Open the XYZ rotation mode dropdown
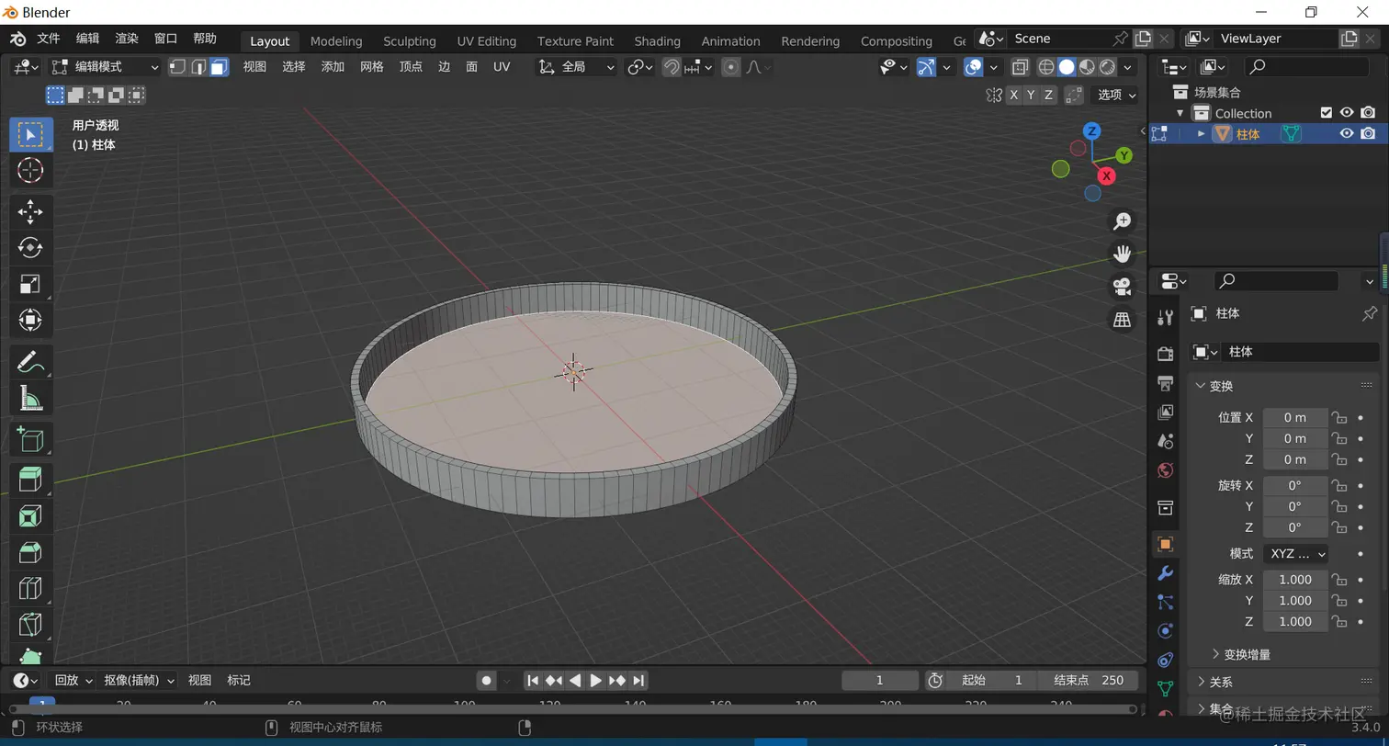The width and height of the screenshot is (1389, 746). pos(1296,554)
